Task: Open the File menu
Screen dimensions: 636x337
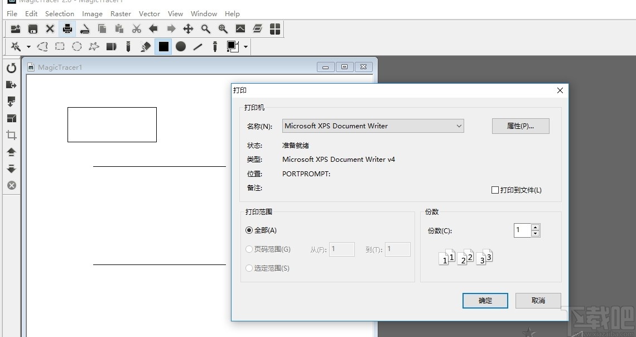Action: coord(12,14)
